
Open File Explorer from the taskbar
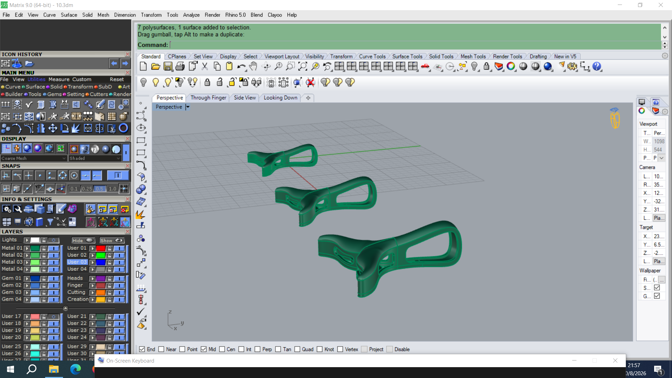tap(54, 369)
